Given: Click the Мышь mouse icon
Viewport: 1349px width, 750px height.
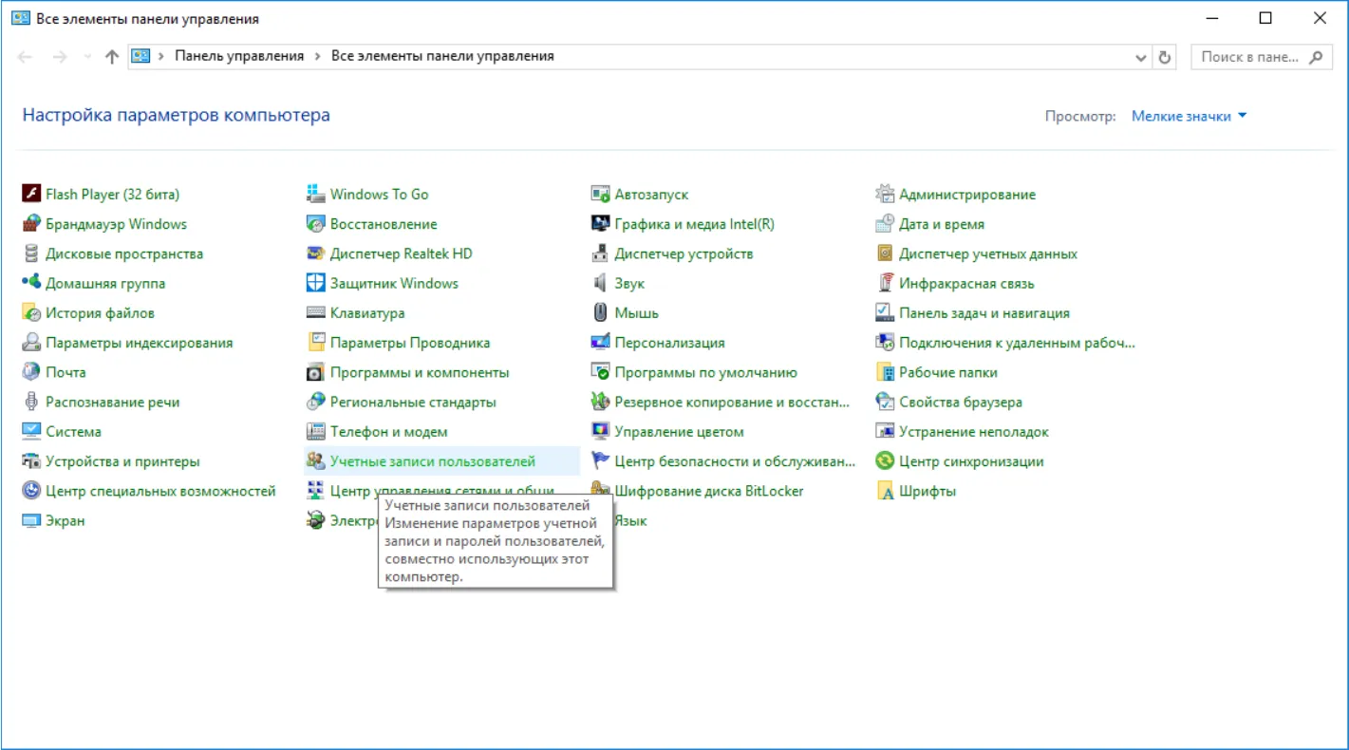Looking at the screenshot, I should click(600, 312).
